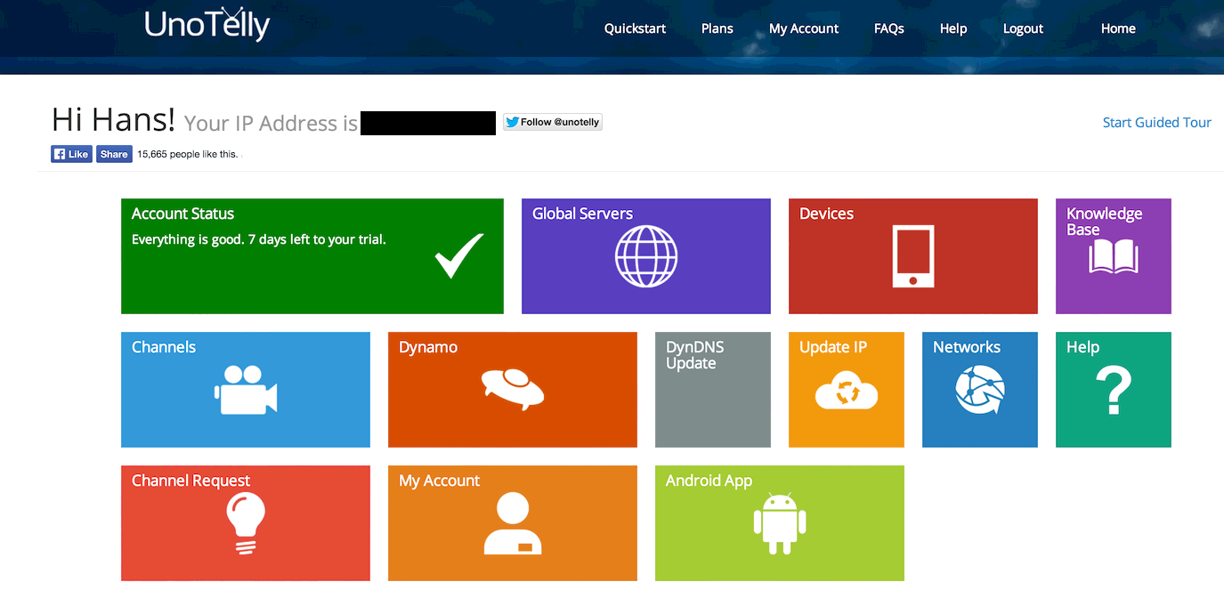This screenshot has height=598, width=1224.
Task: Open the Dynamo UFO icon
Action: [x=513, y=390]
